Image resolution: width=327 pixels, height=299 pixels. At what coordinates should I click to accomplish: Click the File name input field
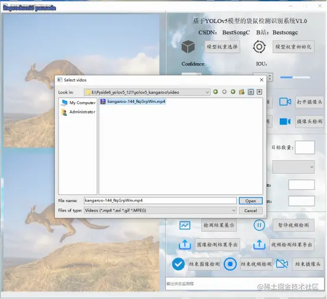[160, 201]
